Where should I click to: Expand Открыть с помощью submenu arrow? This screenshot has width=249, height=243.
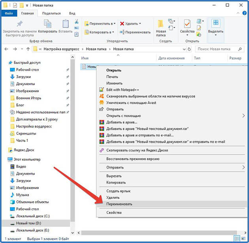[x=243, y=116]
